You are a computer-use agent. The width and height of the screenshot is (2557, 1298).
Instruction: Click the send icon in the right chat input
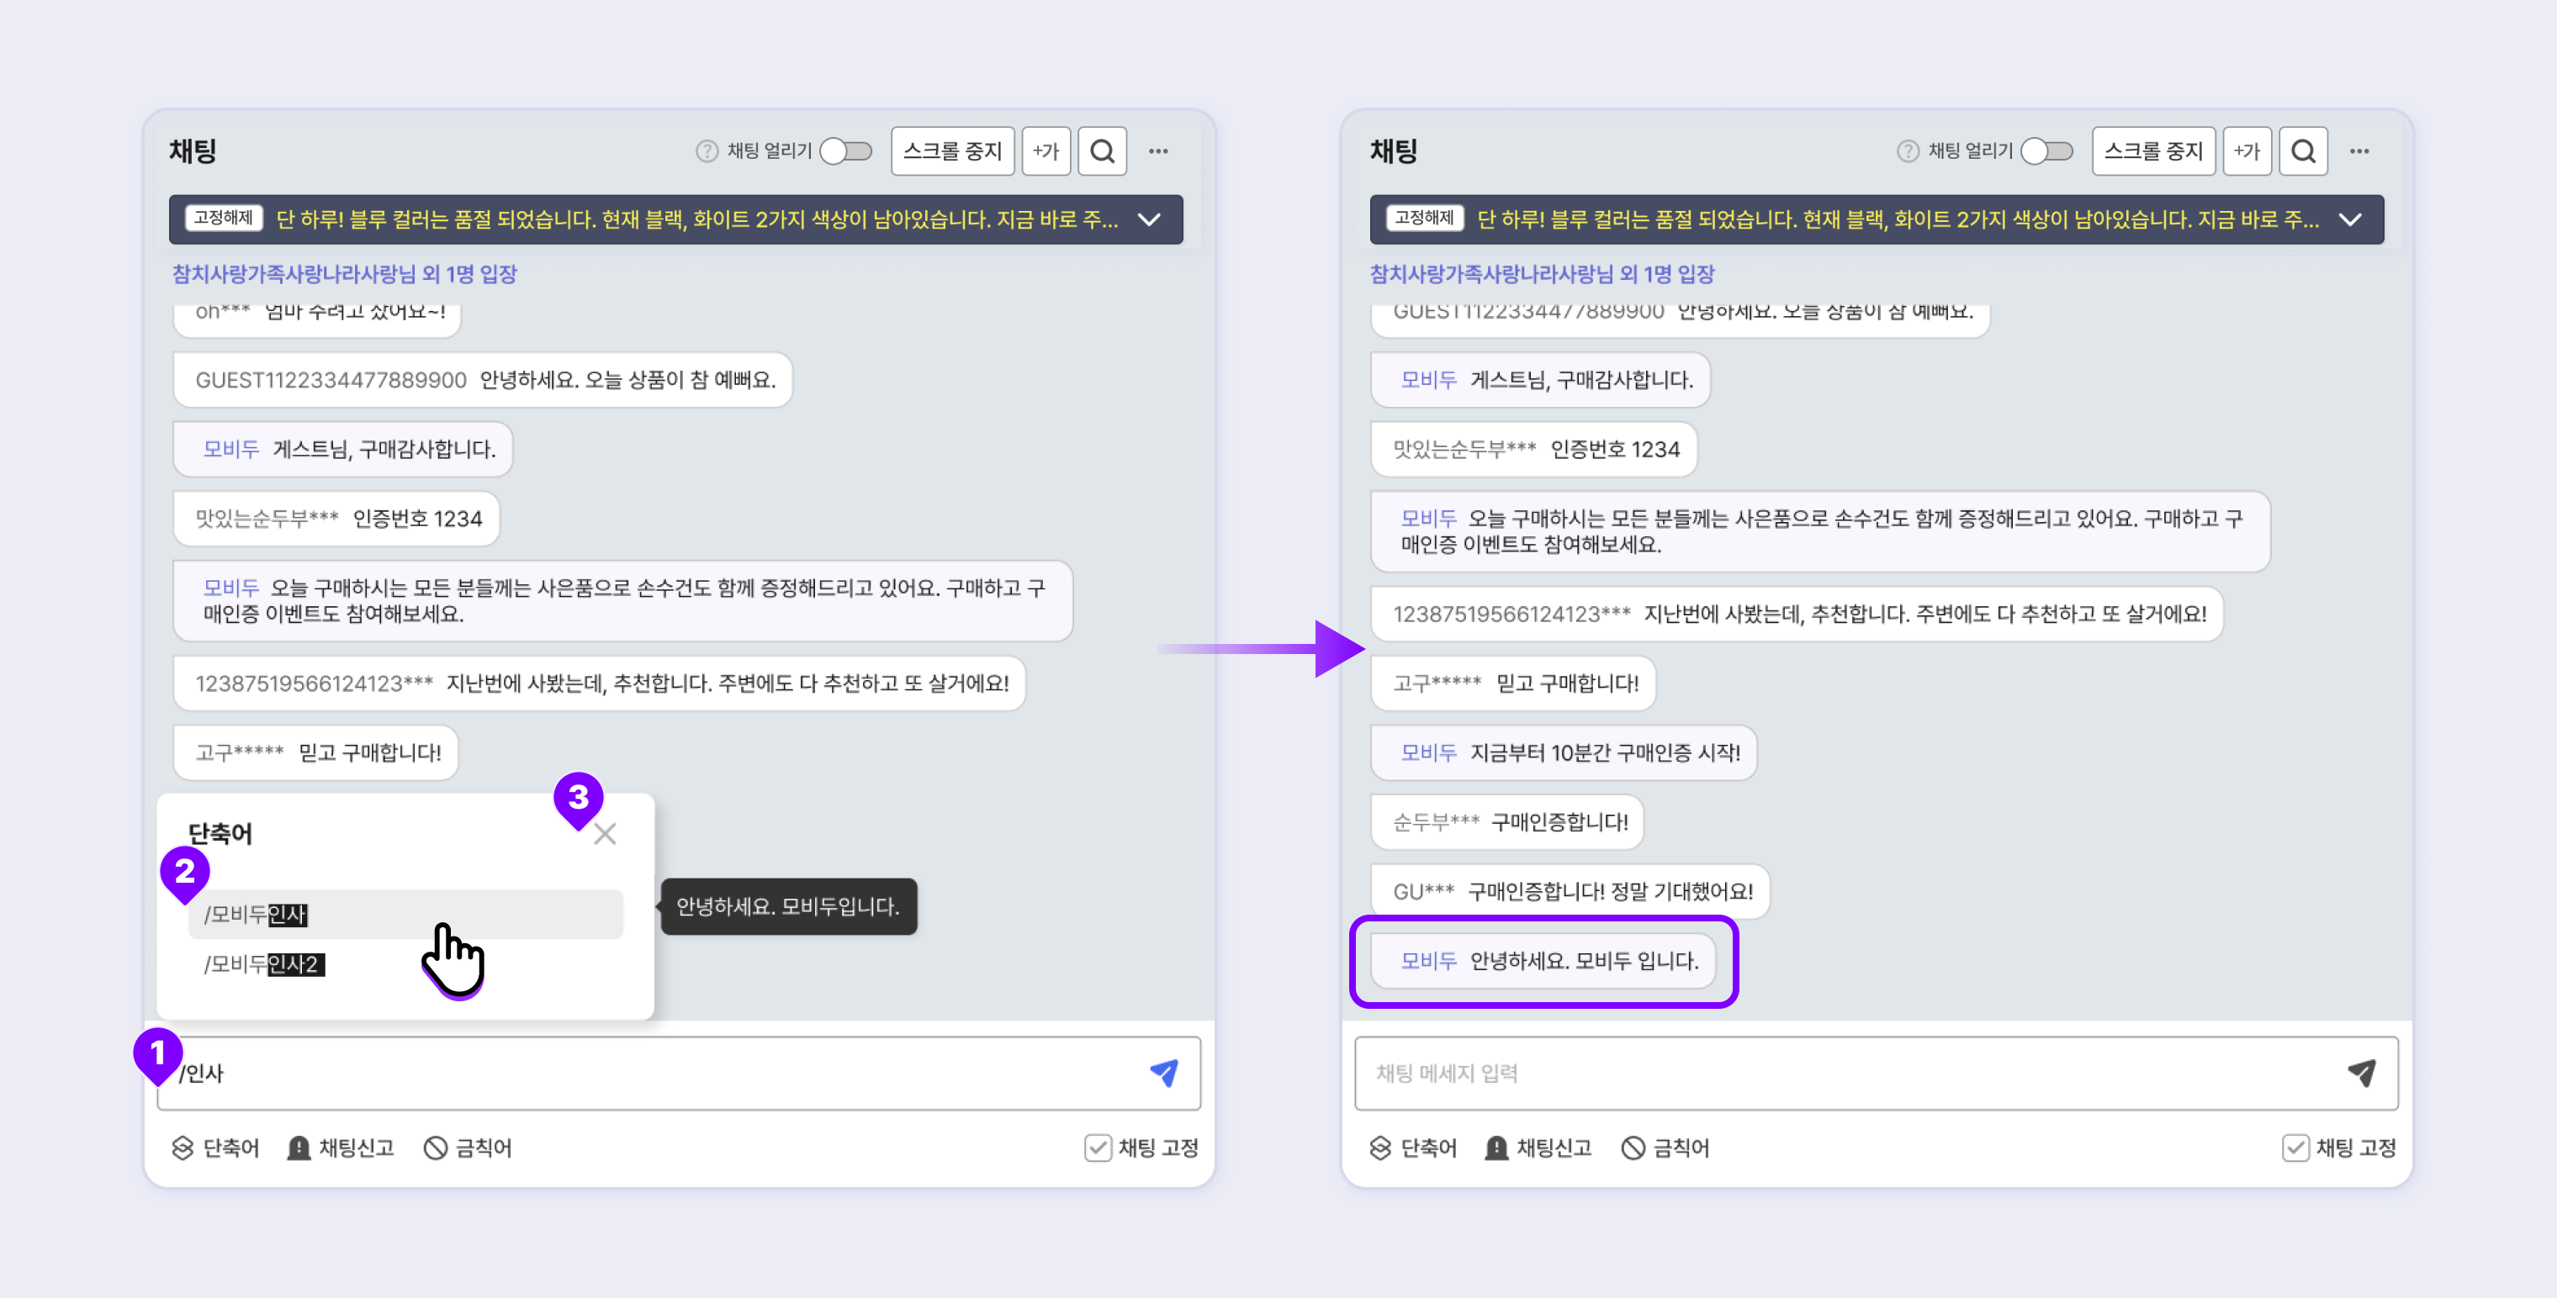[2362, 1073]
